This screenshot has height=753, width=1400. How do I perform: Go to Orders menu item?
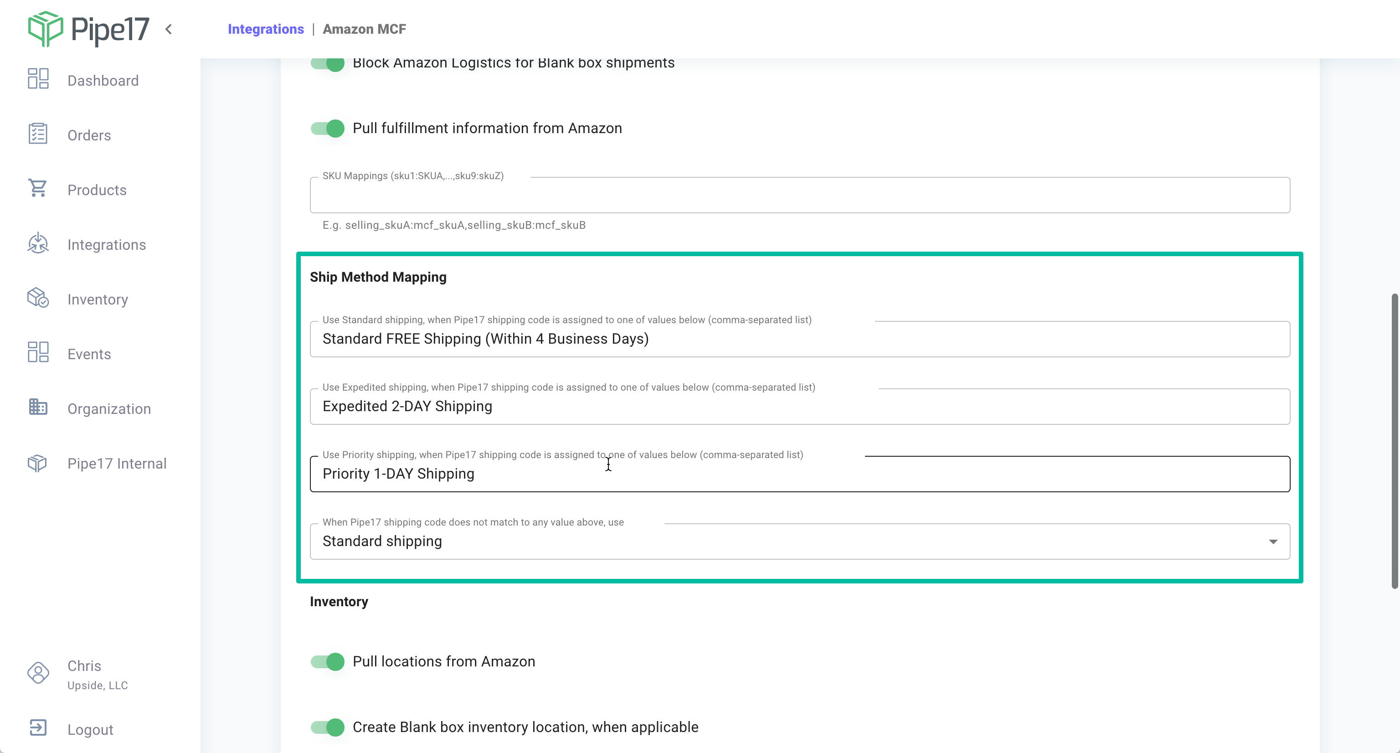click(x=89, y=135)
